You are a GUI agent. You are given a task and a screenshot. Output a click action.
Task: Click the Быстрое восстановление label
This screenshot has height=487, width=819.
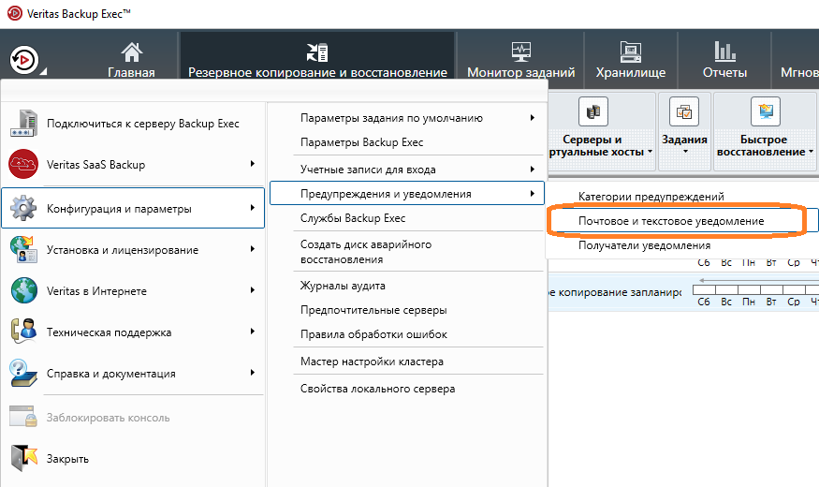tap(762, 146)
